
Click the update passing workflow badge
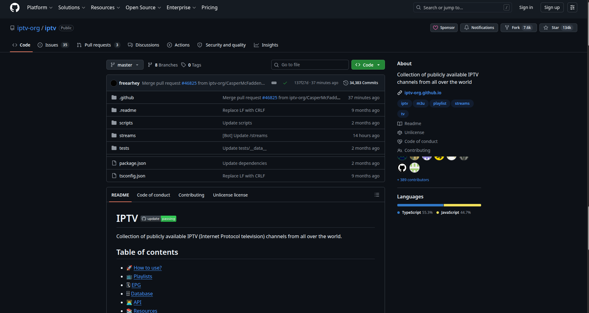(158, 219)
